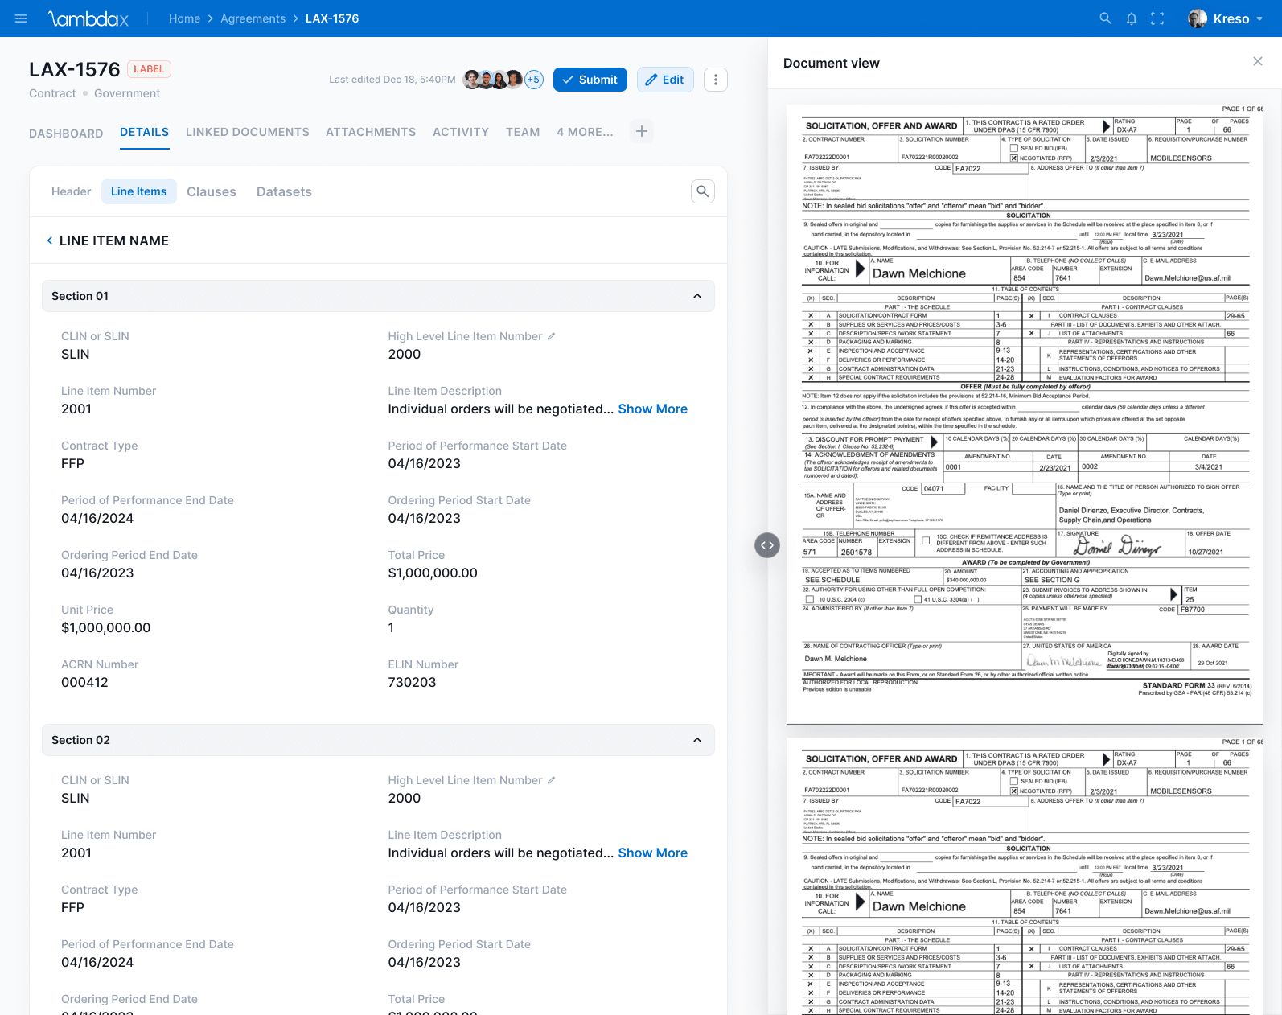Go back with the LINE ITEM NAME arrow
Image resolution: width=1282 pixels, height=1015 pixels.
click(x=50, y=240)
